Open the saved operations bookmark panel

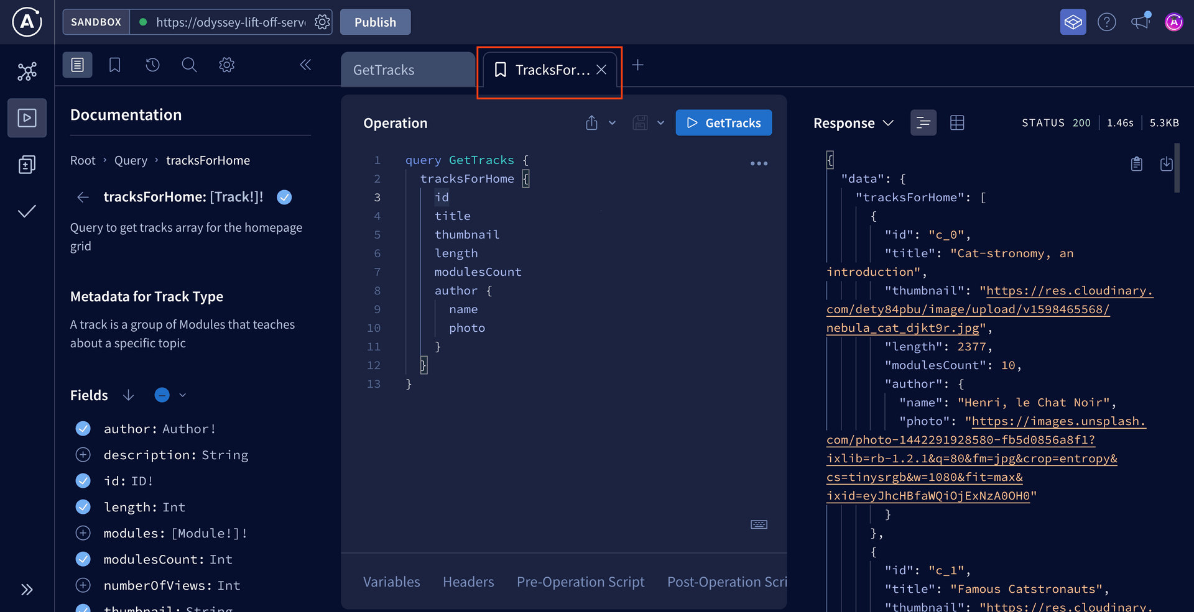(114, 65)
